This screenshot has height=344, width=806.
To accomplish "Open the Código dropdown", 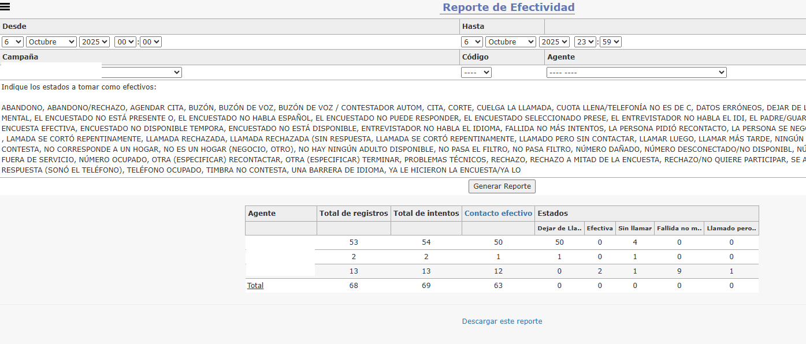I will point(476,73).
